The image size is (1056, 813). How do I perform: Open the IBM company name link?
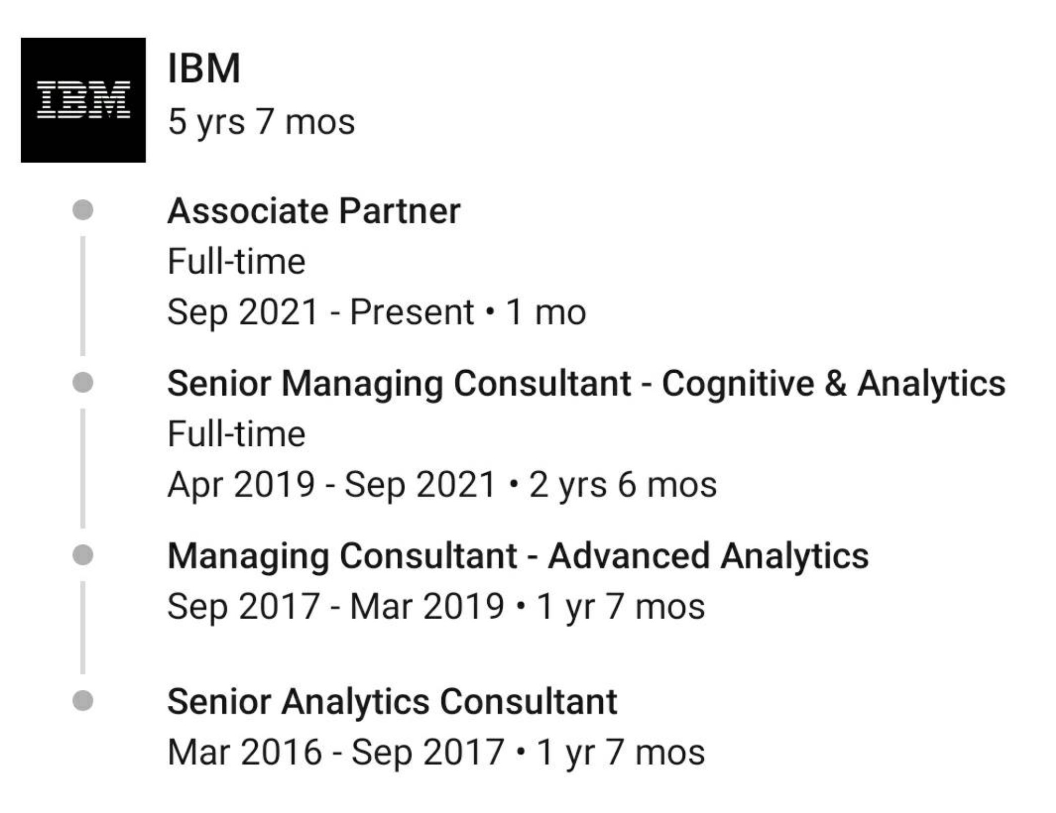pyautogui.click(x=204, y=68)
